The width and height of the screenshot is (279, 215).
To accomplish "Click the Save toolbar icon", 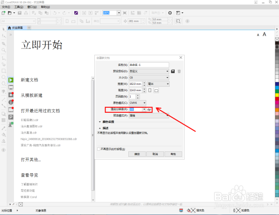I will 20,13.
